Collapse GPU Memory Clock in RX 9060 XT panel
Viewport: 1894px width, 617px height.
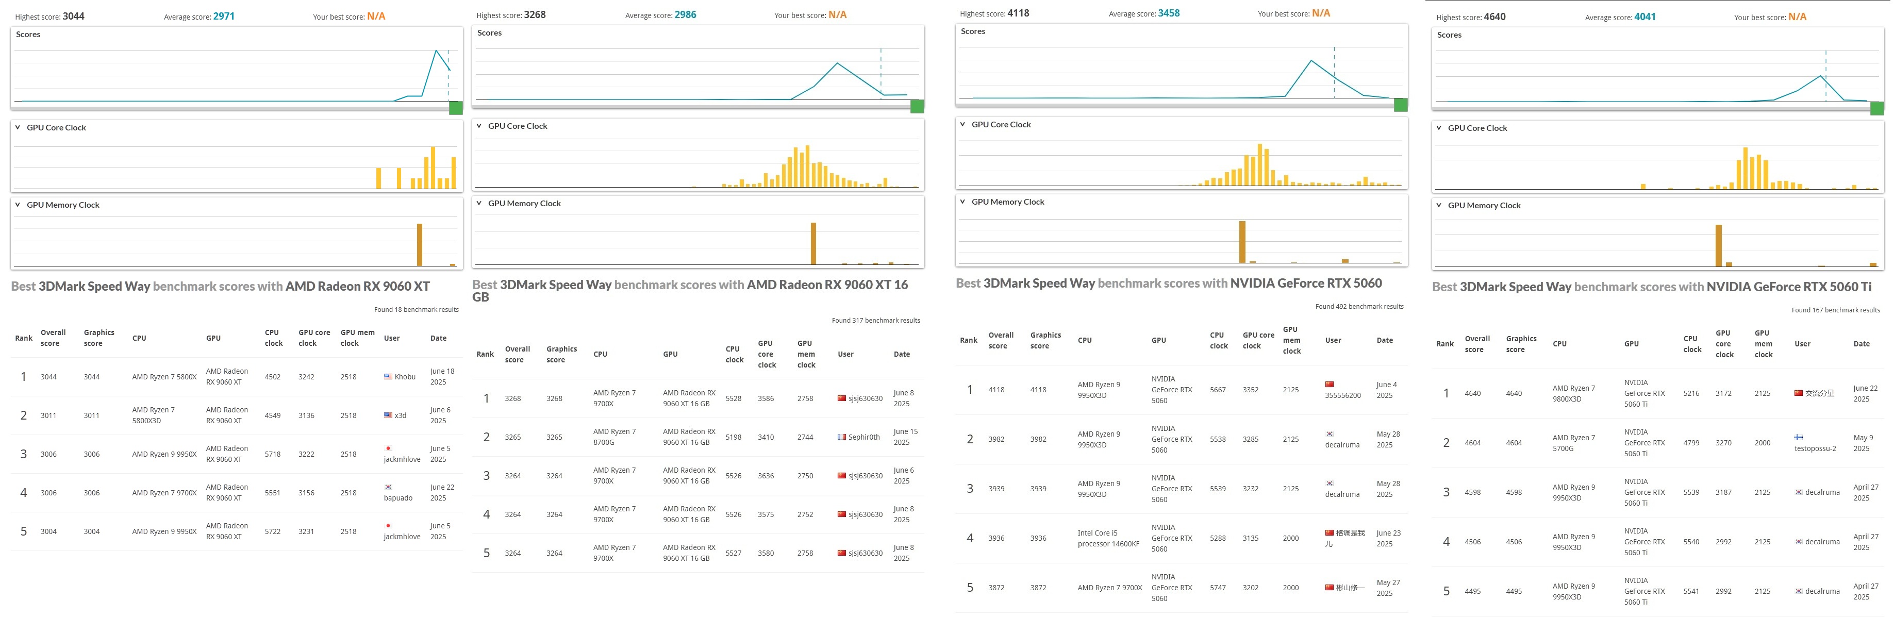[18, 205]
